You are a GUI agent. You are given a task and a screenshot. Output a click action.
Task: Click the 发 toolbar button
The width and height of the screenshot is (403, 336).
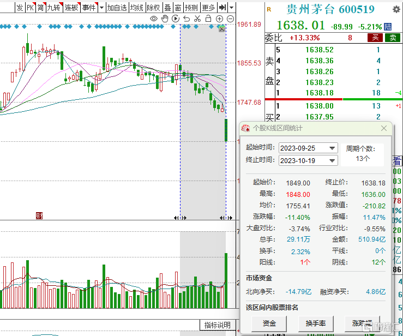tap(20, 8)
